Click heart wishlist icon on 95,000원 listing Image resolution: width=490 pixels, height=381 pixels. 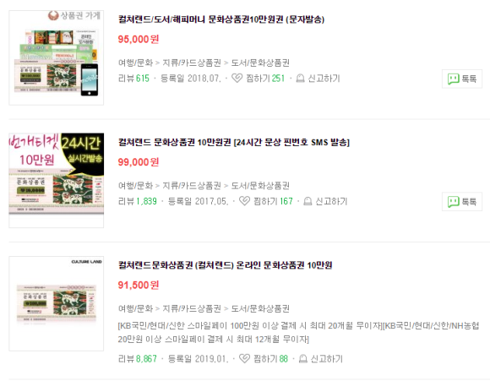click(x=237, y=78)
